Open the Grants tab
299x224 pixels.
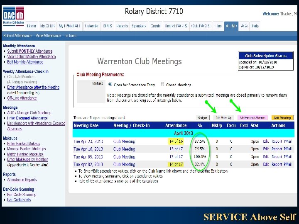(155, 26)
